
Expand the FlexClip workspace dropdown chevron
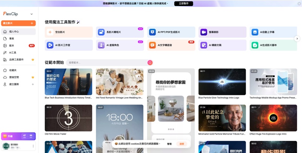[32, 14]
